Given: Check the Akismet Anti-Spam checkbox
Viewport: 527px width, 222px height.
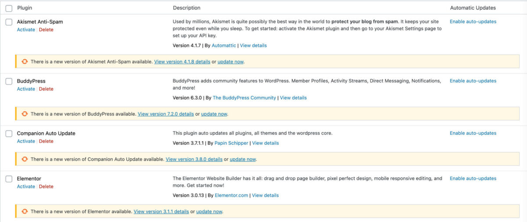Looking at the screenshot, I should (x=9, y=22).
